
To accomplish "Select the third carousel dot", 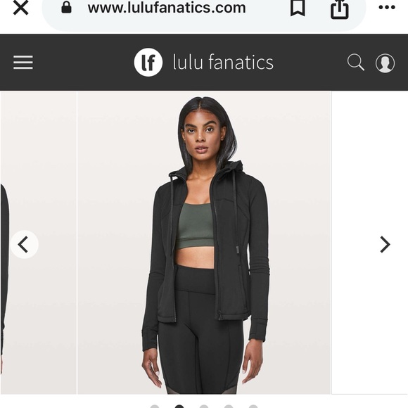I will 204,406.
